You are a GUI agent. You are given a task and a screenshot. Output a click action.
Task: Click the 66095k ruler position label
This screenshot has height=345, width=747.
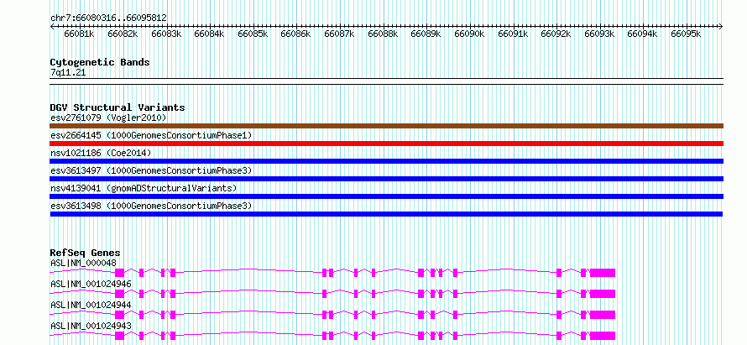pos(686,34)
